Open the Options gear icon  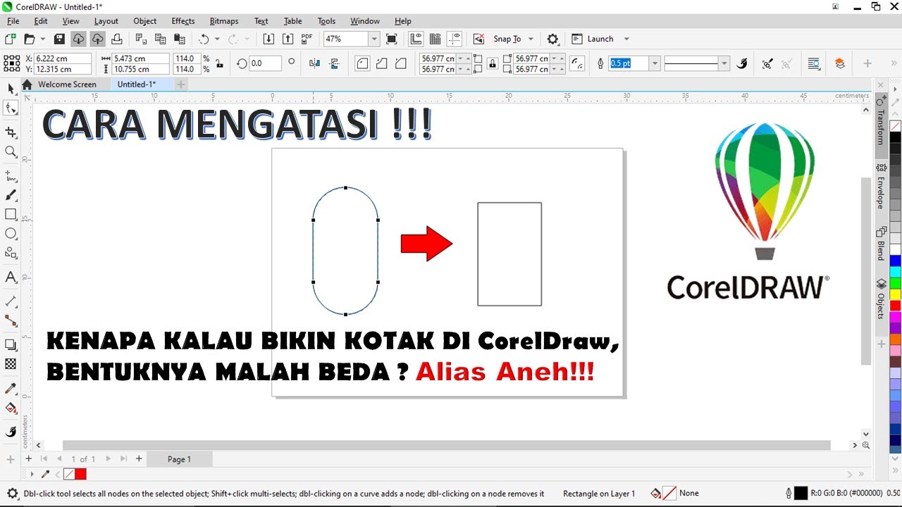553,39
